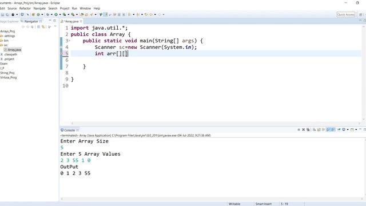The width and height of the screenshot is (366, 206).
Task: Open the Open Console dropdown arrow
Action: click(x=356, y=130)
